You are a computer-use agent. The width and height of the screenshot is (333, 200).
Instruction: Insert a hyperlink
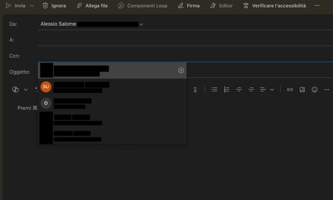tap(290, 89)
